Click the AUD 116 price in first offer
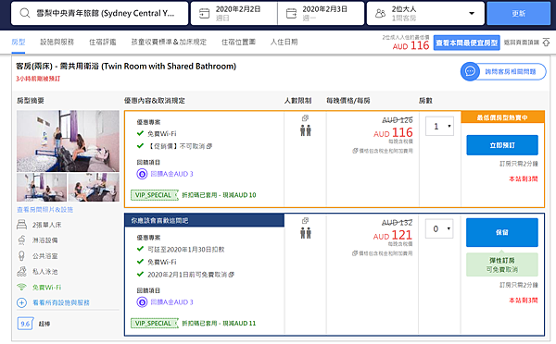Screen dimensions: 556x344 (x=393, y=133)
